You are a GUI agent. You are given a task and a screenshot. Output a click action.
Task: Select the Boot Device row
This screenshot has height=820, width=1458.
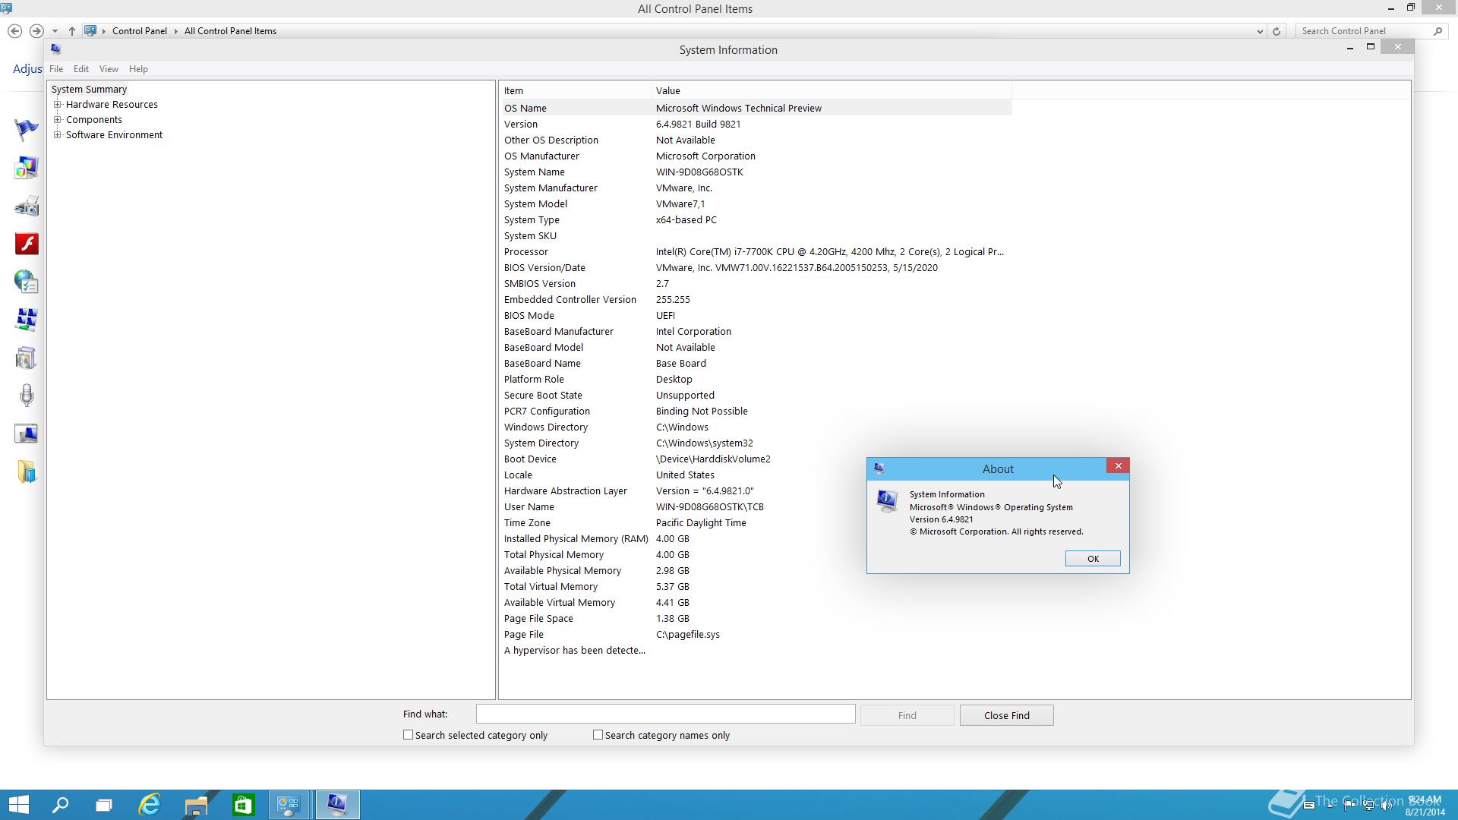pyautogui.click(x=756, y=459)
